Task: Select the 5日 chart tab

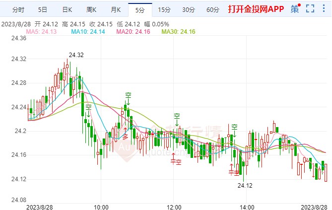Action: click(x=43, y=9)
